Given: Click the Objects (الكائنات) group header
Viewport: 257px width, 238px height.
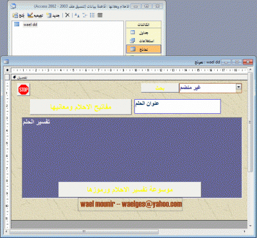Looking at the screenshot, I should (x=143, y=24).
